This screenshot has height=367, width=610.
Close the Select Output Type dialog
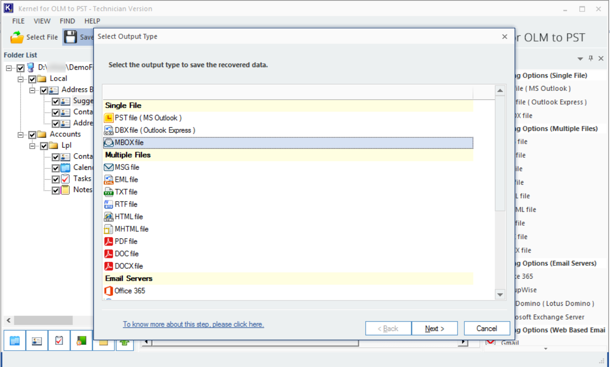504,37
